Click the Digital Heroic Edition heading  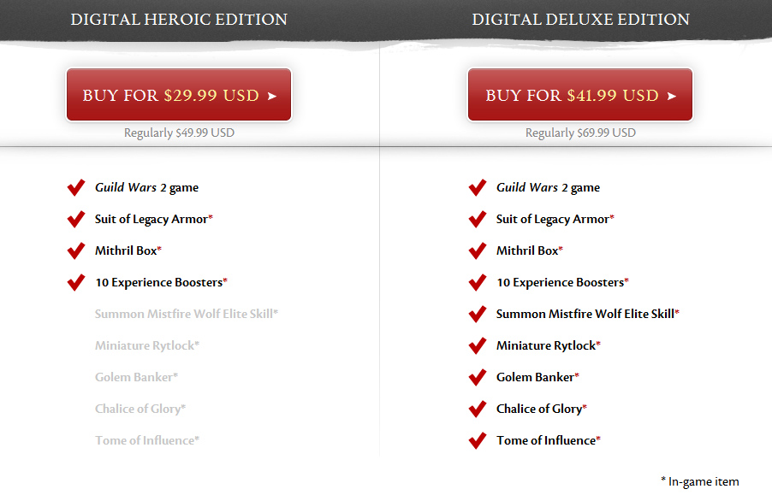pos(179,20)
